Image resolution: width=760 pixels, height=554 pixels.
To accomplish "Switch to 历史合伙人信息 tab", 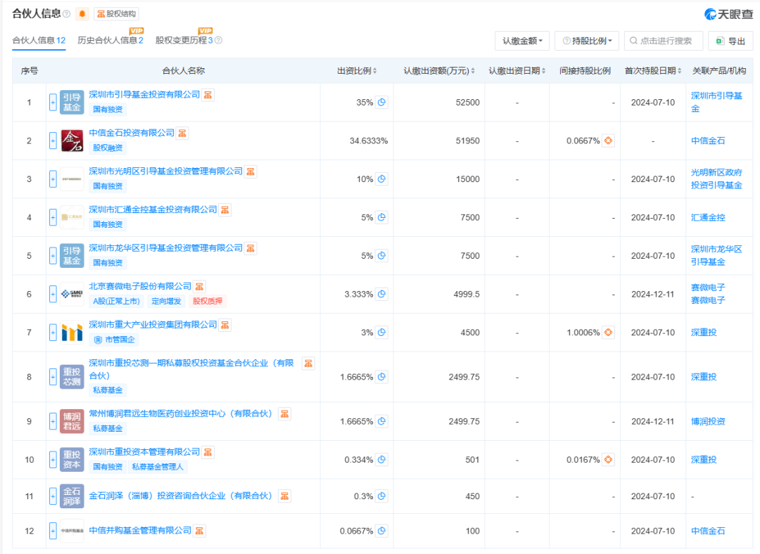I will pos(110,41).
